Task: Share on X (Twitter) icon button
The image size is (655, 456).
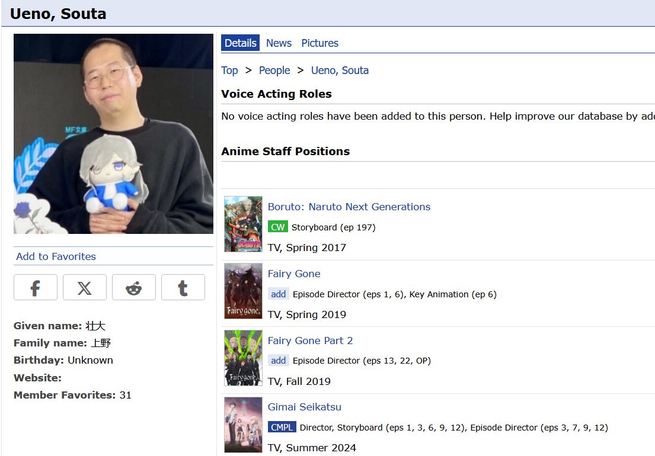Action: (85, 287)
